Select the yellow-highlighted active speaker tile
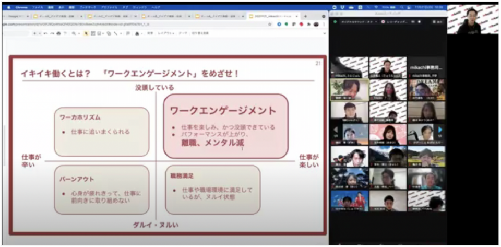Image resolution: width=501 pixels, height=247 pixels. click(349, 90)
